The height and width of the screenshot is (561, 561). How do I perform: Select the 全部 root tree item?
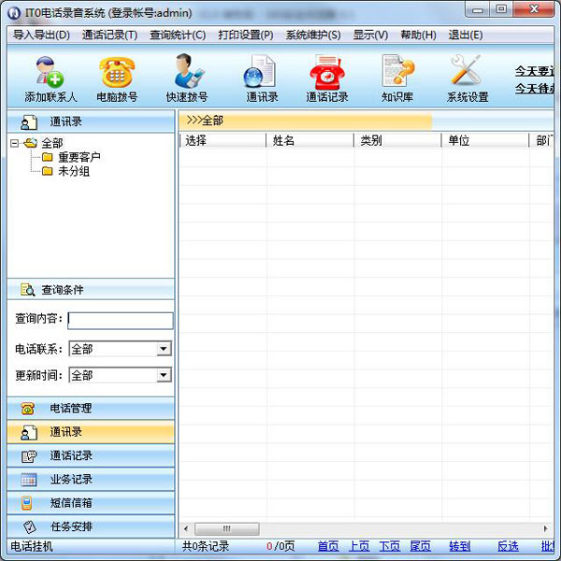point(51,143)
